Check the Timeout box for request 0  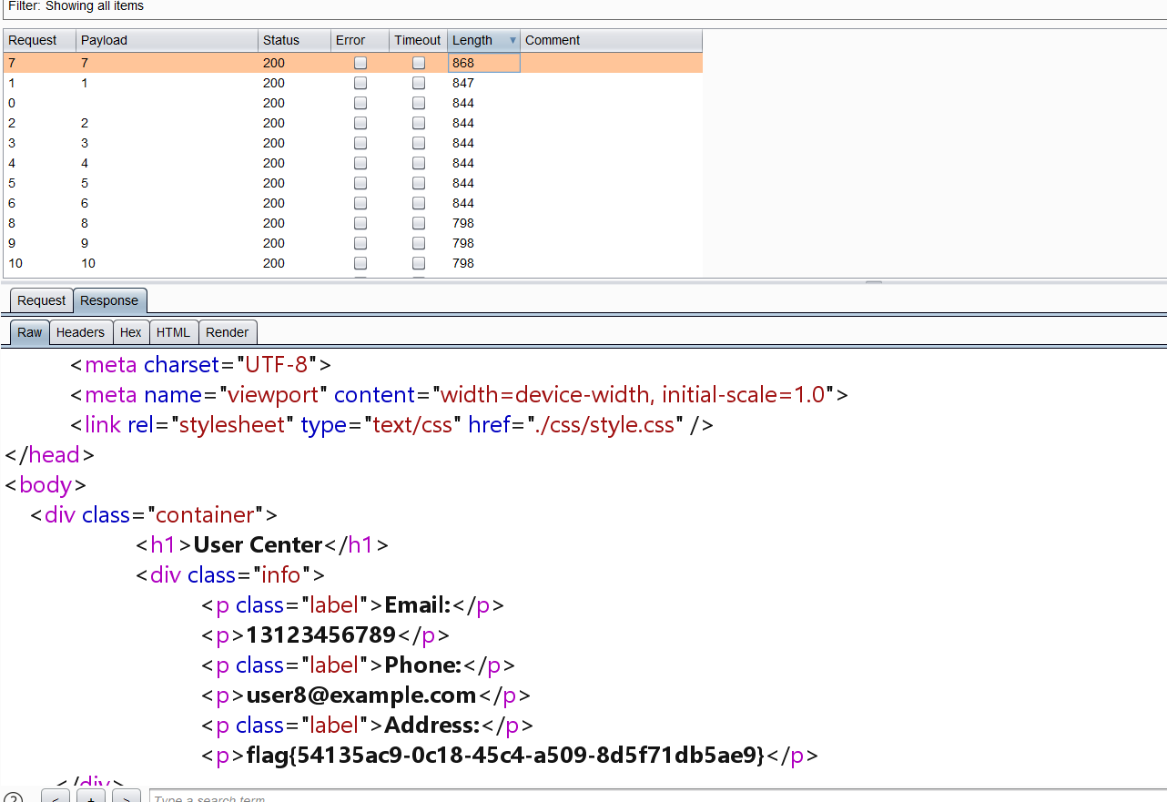tap(419, 103)
